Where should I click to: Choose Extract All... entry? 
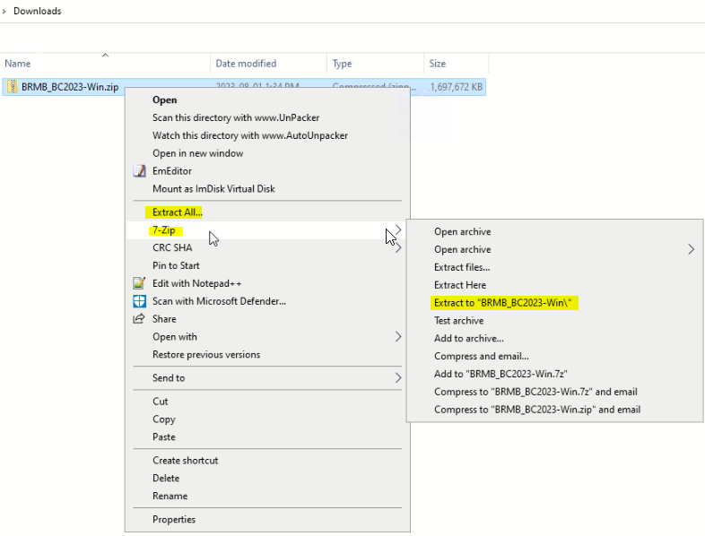pyautogui.click(x=178, y=212)
